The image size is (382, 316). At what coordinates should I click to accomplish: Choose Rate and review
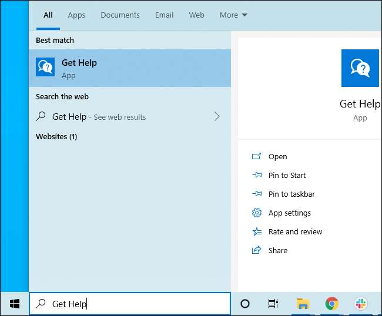[x=295, y=231]
